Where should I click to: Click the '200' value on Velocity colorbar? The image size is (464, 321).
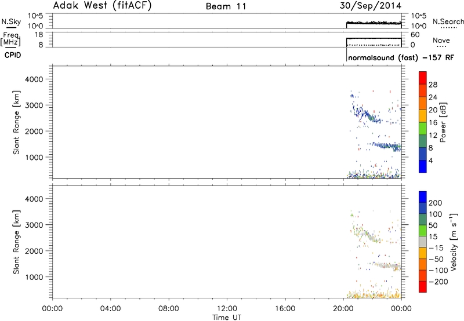click(435, 203)
